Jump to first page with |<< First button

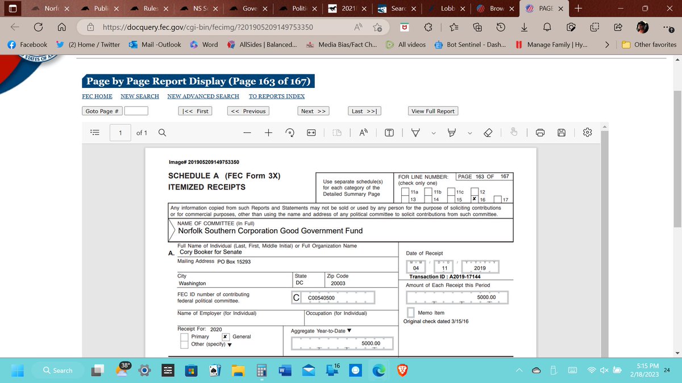click(x=195, y=111)
